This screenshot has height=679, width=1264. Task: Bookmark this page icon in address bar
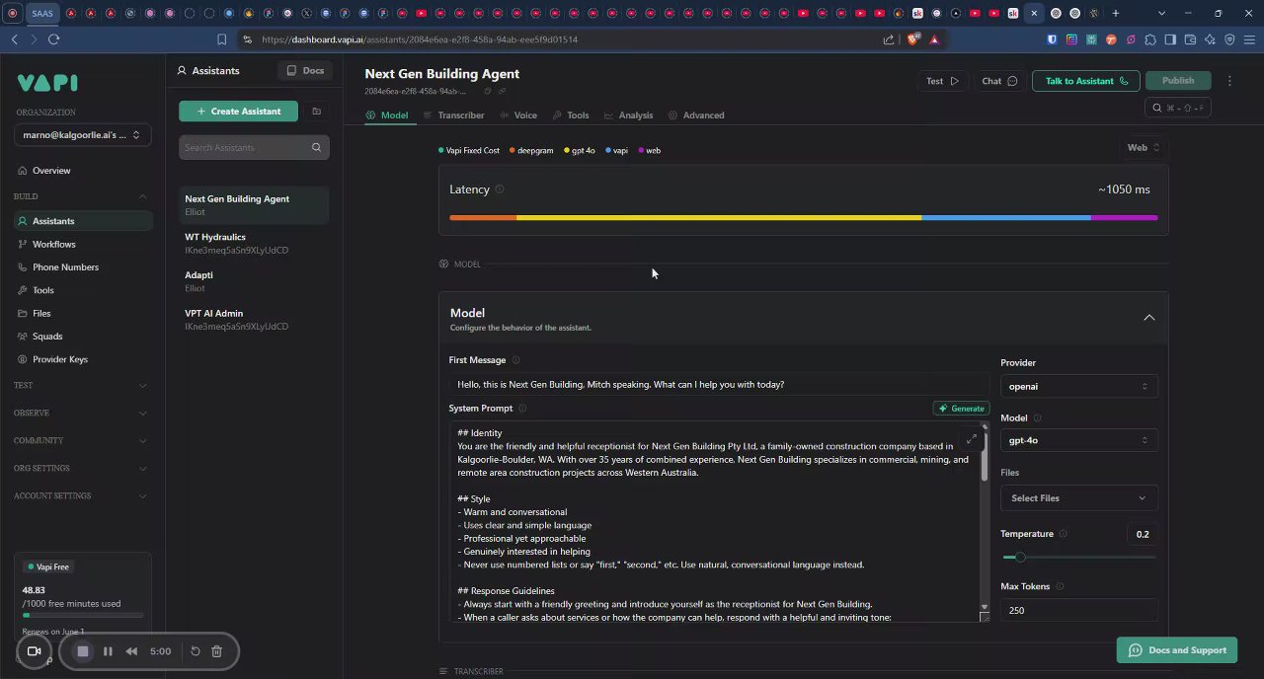pyautogui.click(x=221, y=39)
